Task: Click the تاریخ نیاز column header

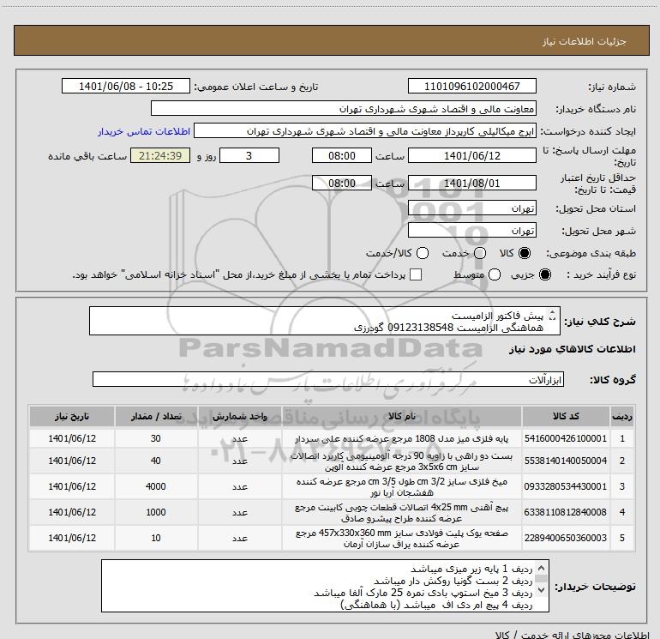Action: point(72,416)
